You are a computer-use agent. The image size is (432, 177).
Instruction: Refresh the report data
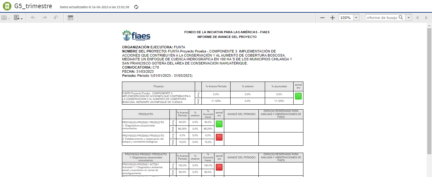(x=136, y=7)
